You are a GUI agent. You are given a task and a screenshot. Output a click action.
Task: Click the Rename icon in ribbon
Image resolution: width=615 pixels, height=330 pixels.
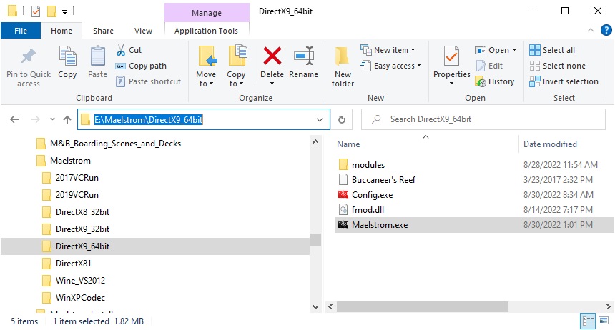coord(304,56)
